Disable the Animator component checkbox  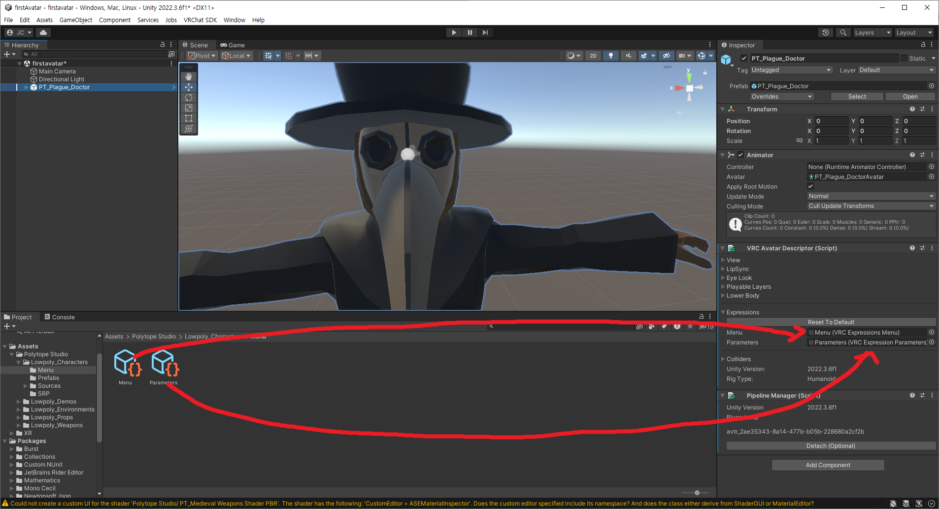(740, 155)
